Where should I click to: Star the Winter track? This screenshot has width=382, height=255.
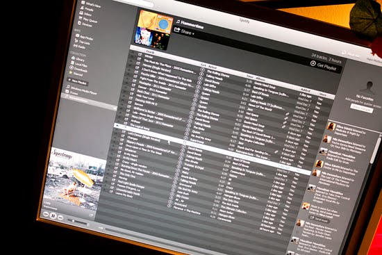[133, 53]
